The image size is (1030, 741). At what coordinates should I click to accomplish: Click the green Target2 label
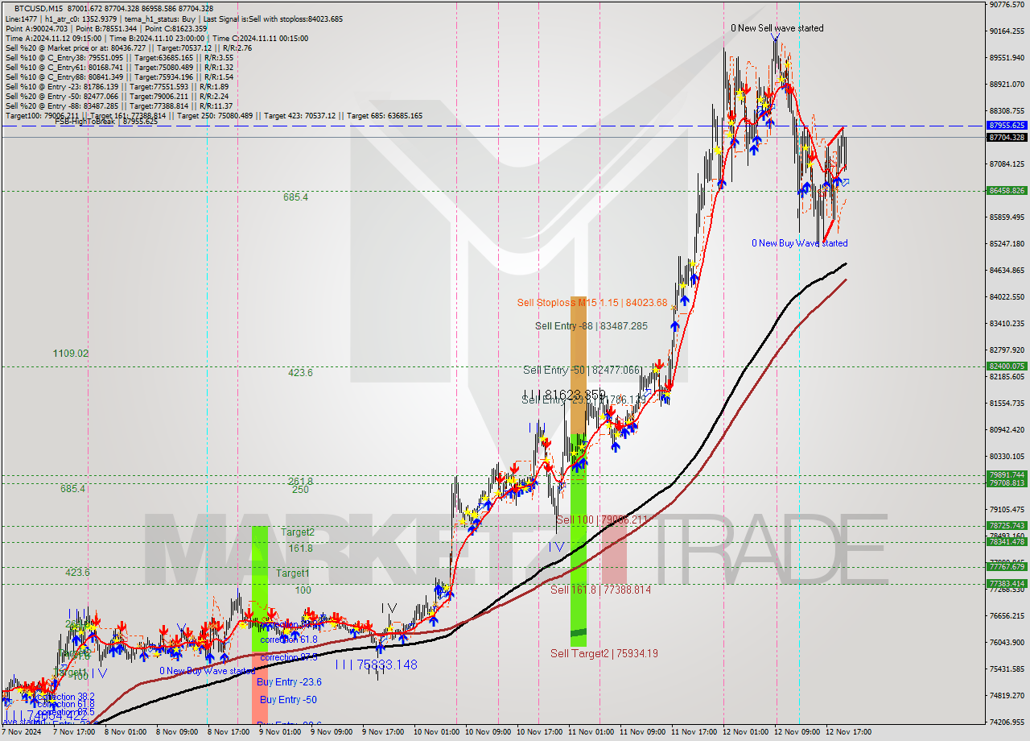(298, 532)
